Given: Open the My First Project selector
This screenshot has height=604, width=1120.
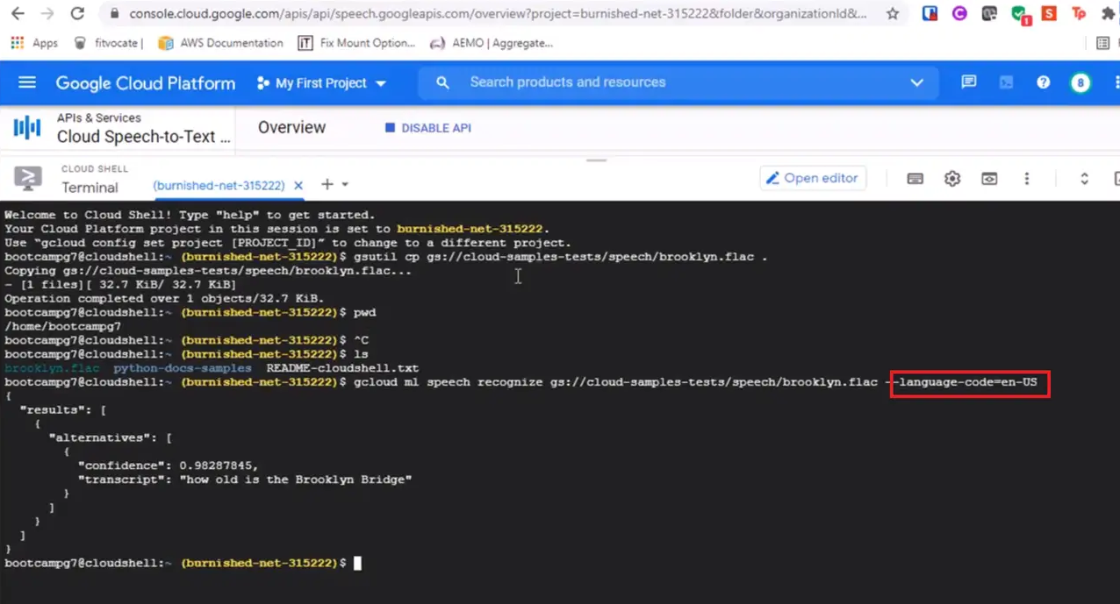Looking at the screenshot, I should click(x=321, y=83).
